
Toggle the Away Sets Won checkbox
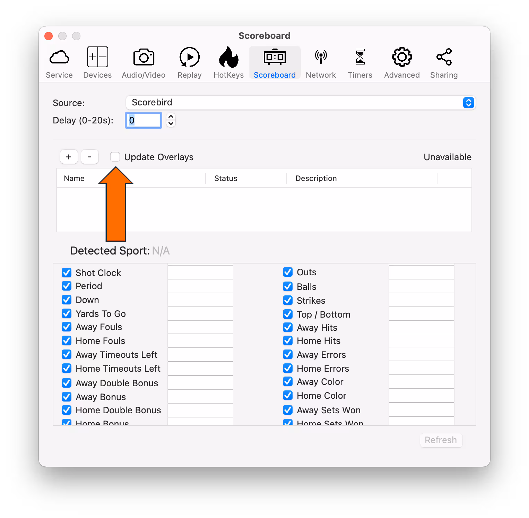[x=288, y=410]
